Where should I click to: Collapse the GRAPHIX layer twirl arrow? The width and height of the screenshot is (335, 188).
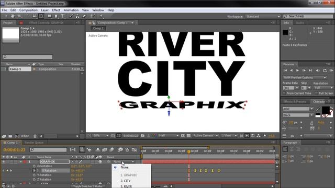[x=20, y=162]
